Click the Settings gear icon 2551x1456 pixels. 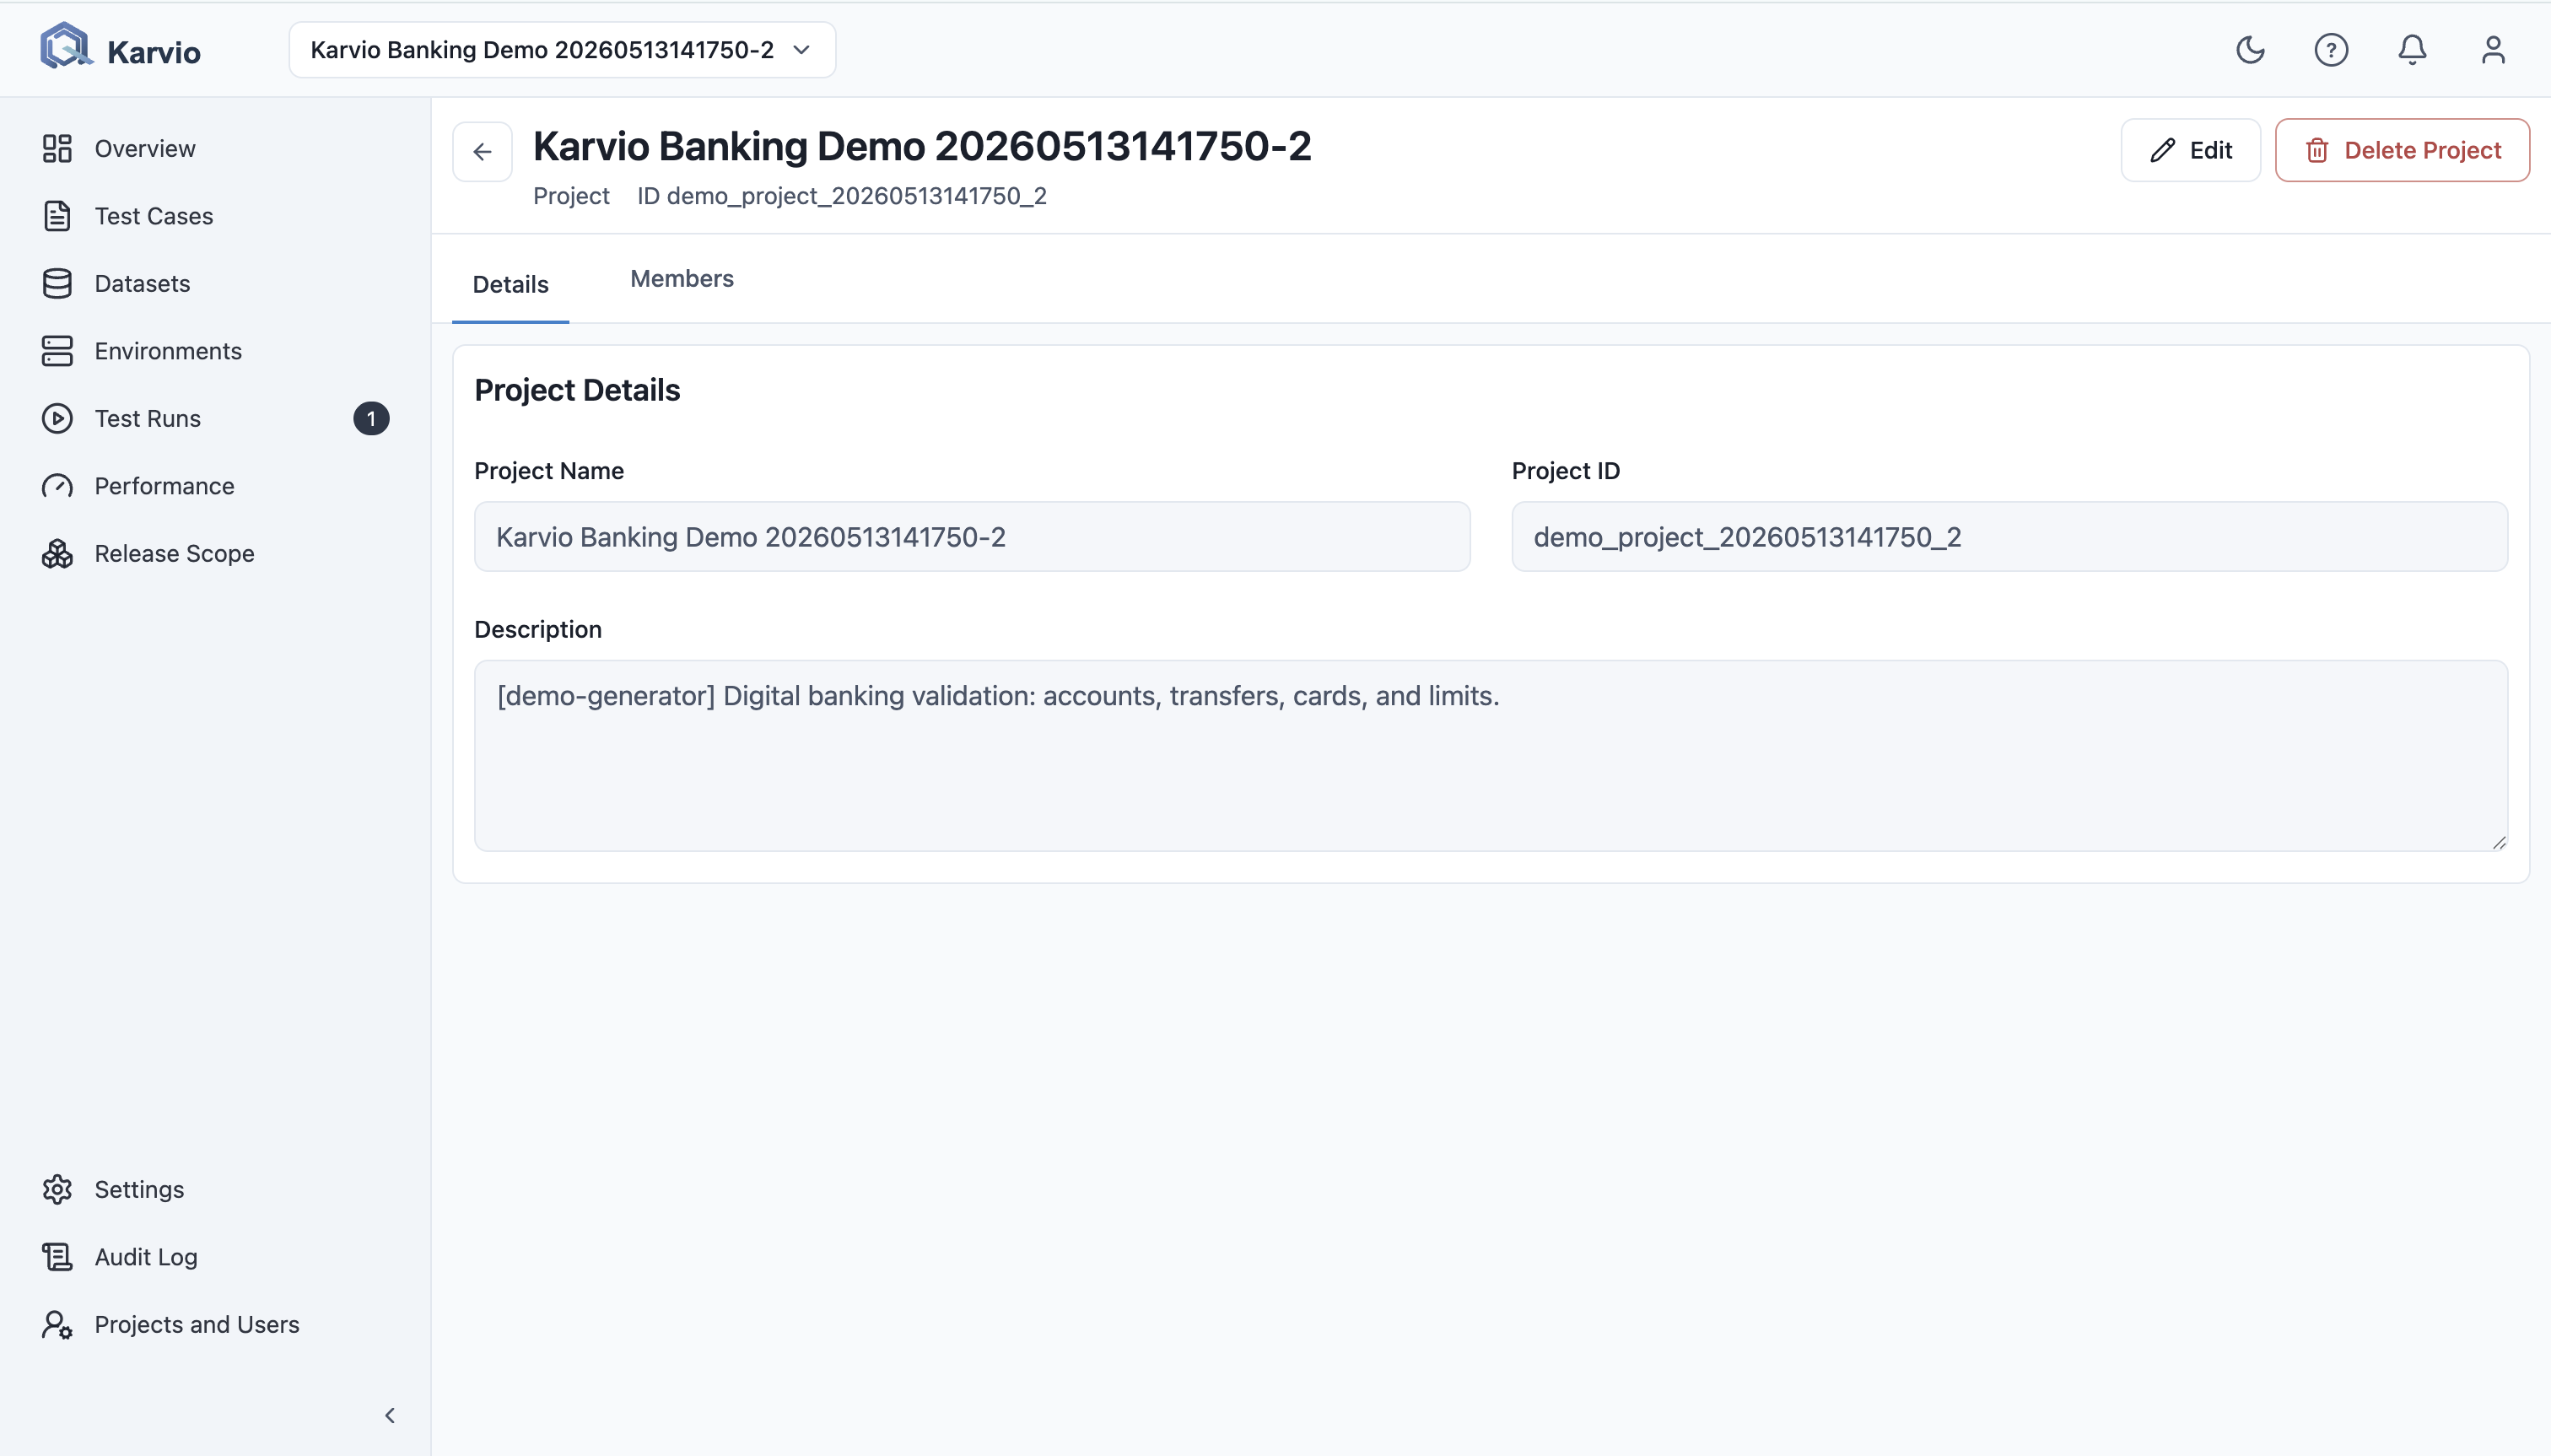[x=57, y=1189]
